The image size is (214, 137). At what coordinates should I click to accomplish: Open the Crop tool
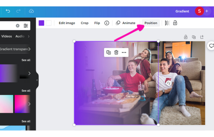pos(84,23)
